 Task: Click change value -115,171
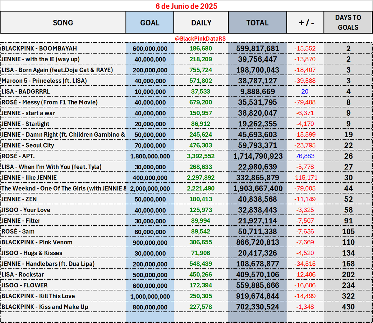pyautogui.click(x=305, y=178)
